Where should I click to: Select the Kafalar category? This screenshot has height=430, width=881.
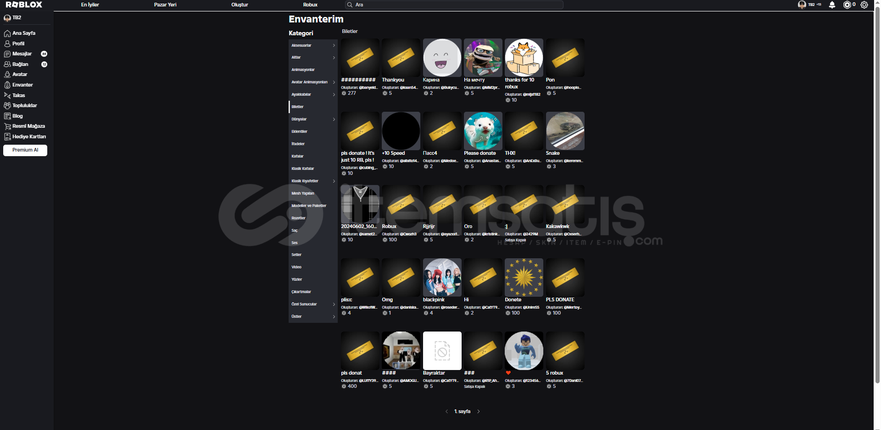(x=313, y=156)
